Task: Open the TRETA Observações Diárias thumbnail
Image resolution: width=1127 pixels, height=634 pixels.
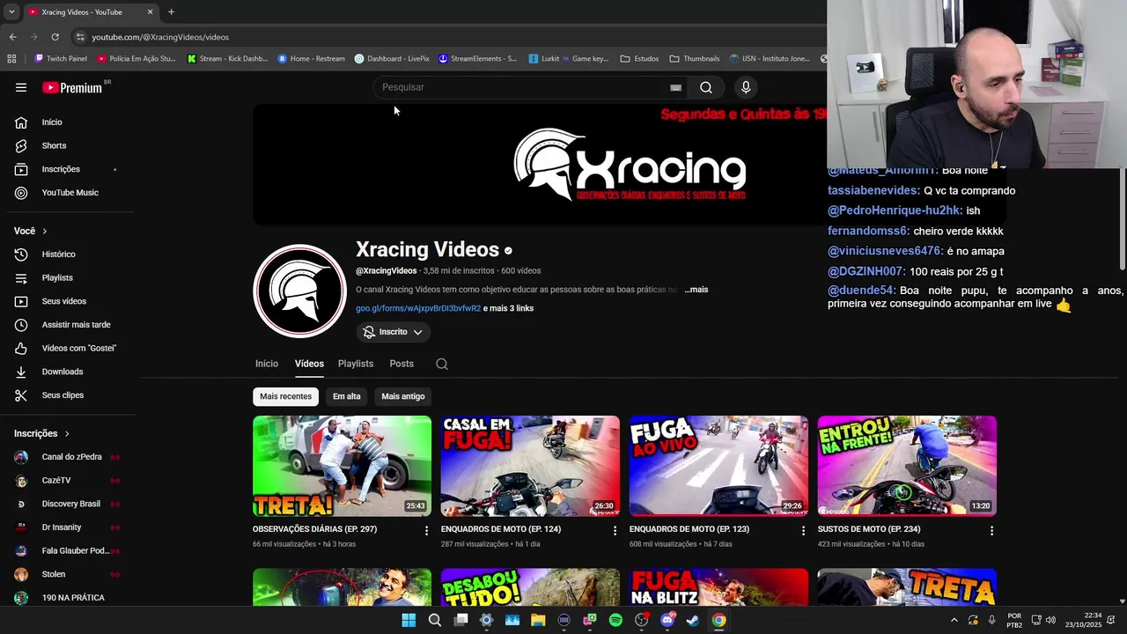Action: 342,466
